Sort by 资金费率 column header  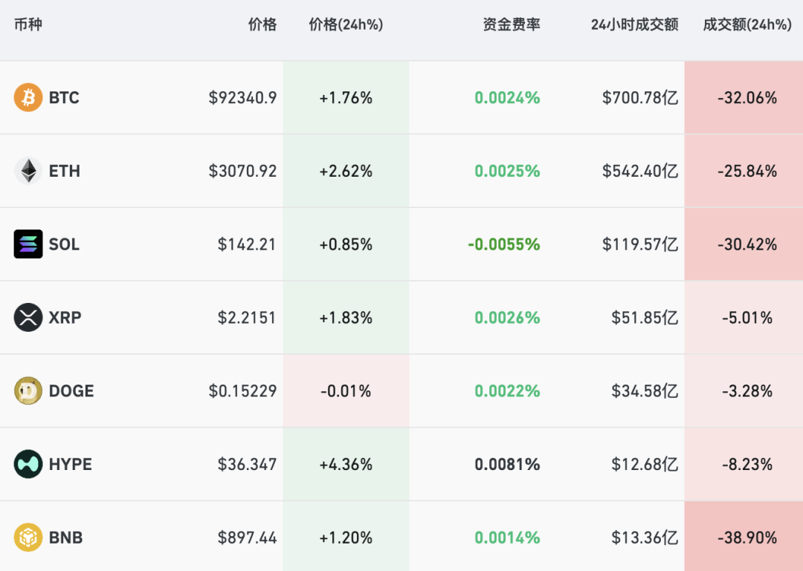[511, 25]
